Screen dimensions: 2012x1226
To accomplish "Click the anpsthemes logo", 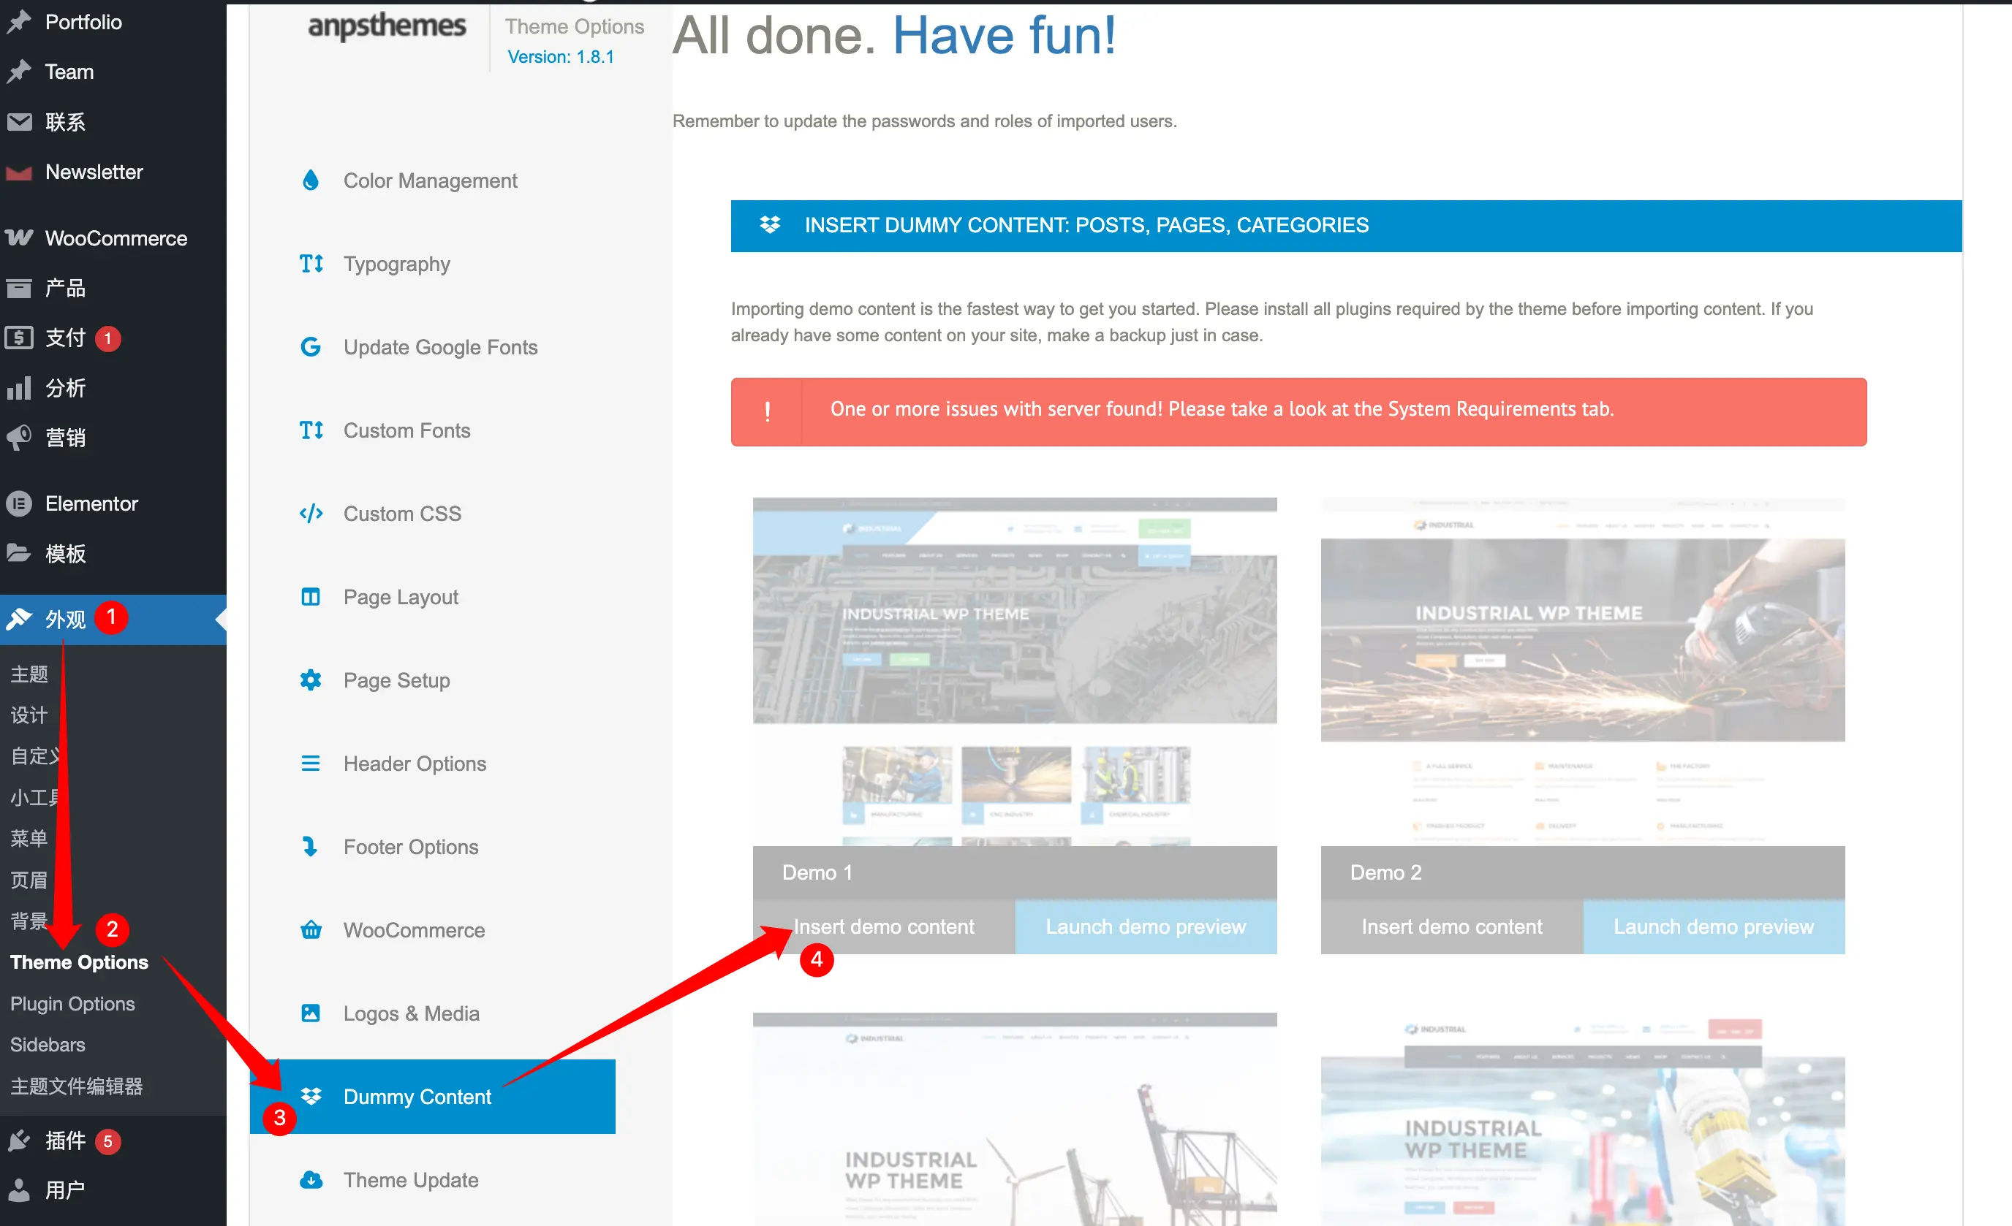I will 387,26.
